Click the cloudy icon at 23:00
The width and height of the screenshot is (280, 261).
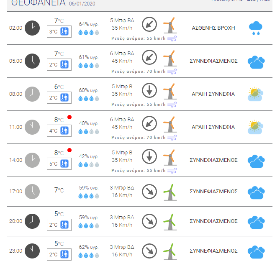click(x=256, y=252)
